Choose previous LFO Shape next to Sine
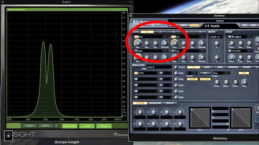This screenshot has height=145, width=259. [x=225, y=73]
